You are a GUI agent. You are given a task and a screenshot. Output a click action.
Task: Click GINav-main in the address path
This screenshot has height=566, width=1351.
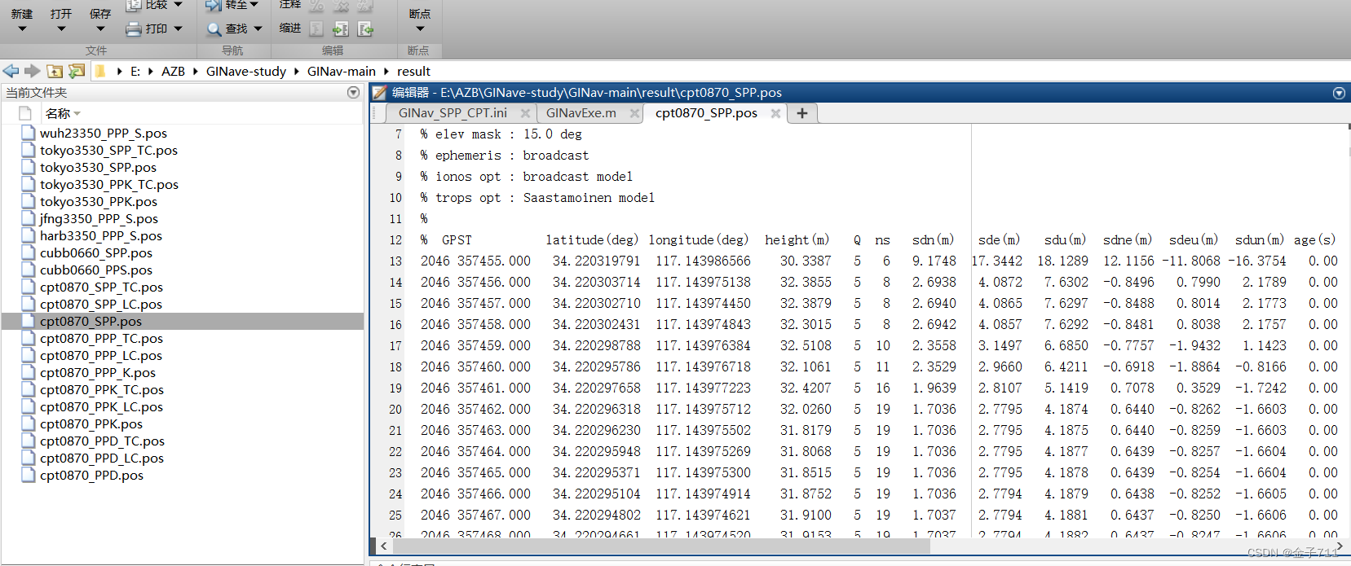point(342,72)
